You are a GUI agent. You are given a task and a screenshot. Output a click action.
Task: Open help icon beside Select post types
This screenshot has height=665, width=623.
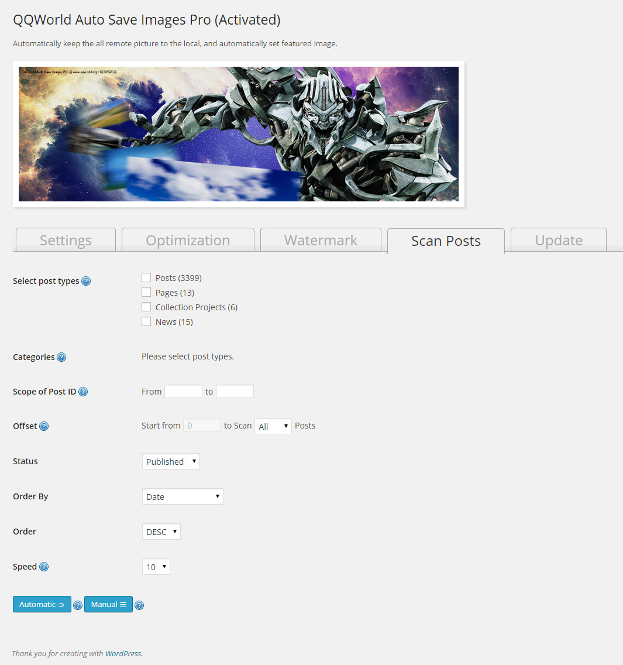coord(86,281)
